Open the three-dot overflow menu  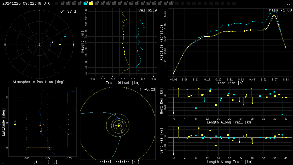(x=287, y=4)
